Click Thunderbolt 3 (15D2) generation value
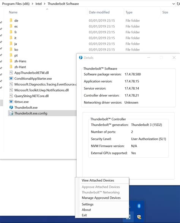This screenshot has height=223, width=180. point(147,125)
